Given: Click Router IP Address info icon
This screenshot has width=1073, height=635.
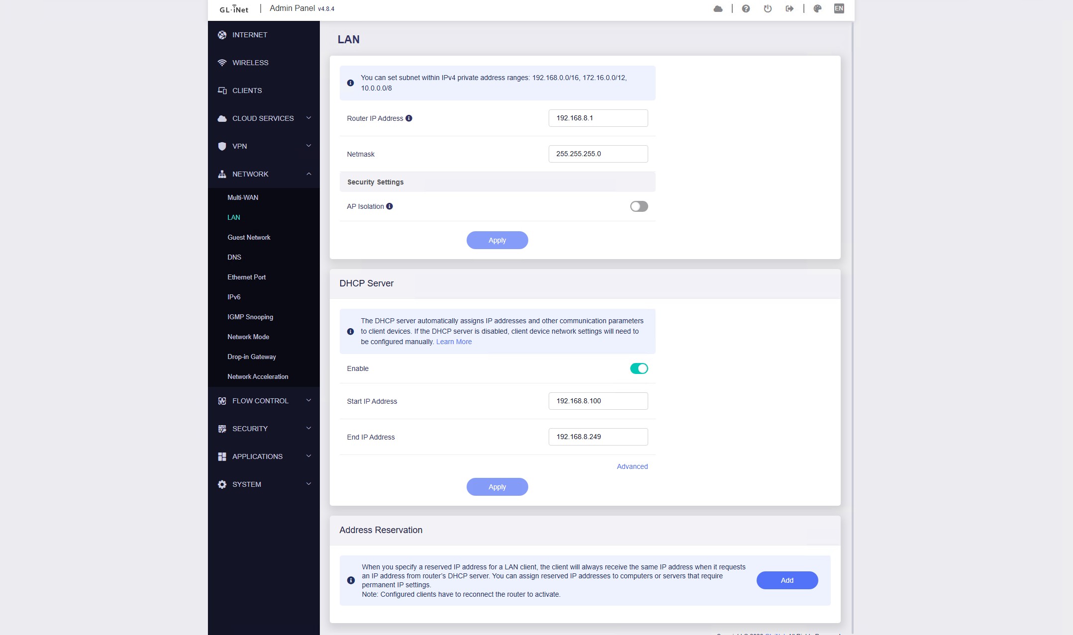Looking at the screenshot, I should (409, 118).
